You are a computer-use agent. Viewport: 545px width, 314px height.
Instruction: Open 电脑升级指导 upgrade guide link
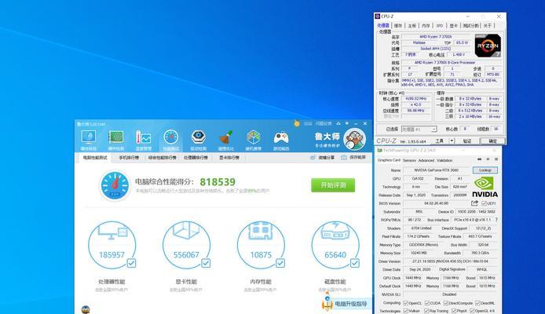pos(351,304)
